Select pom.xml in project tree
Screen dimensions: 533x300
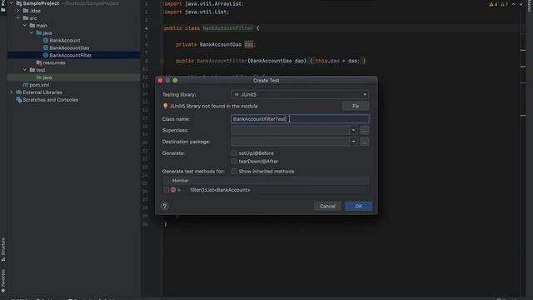click(39, 85)
